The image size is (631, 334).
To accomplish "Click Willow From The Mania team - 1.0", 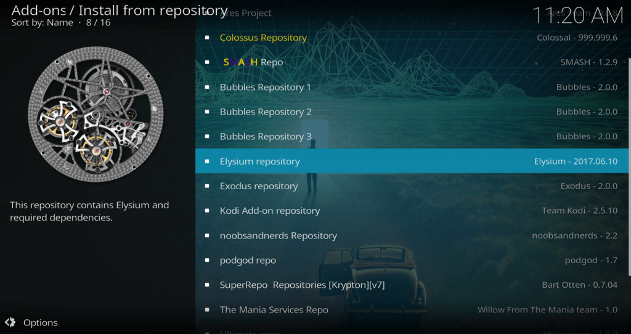I will point(547,310).
